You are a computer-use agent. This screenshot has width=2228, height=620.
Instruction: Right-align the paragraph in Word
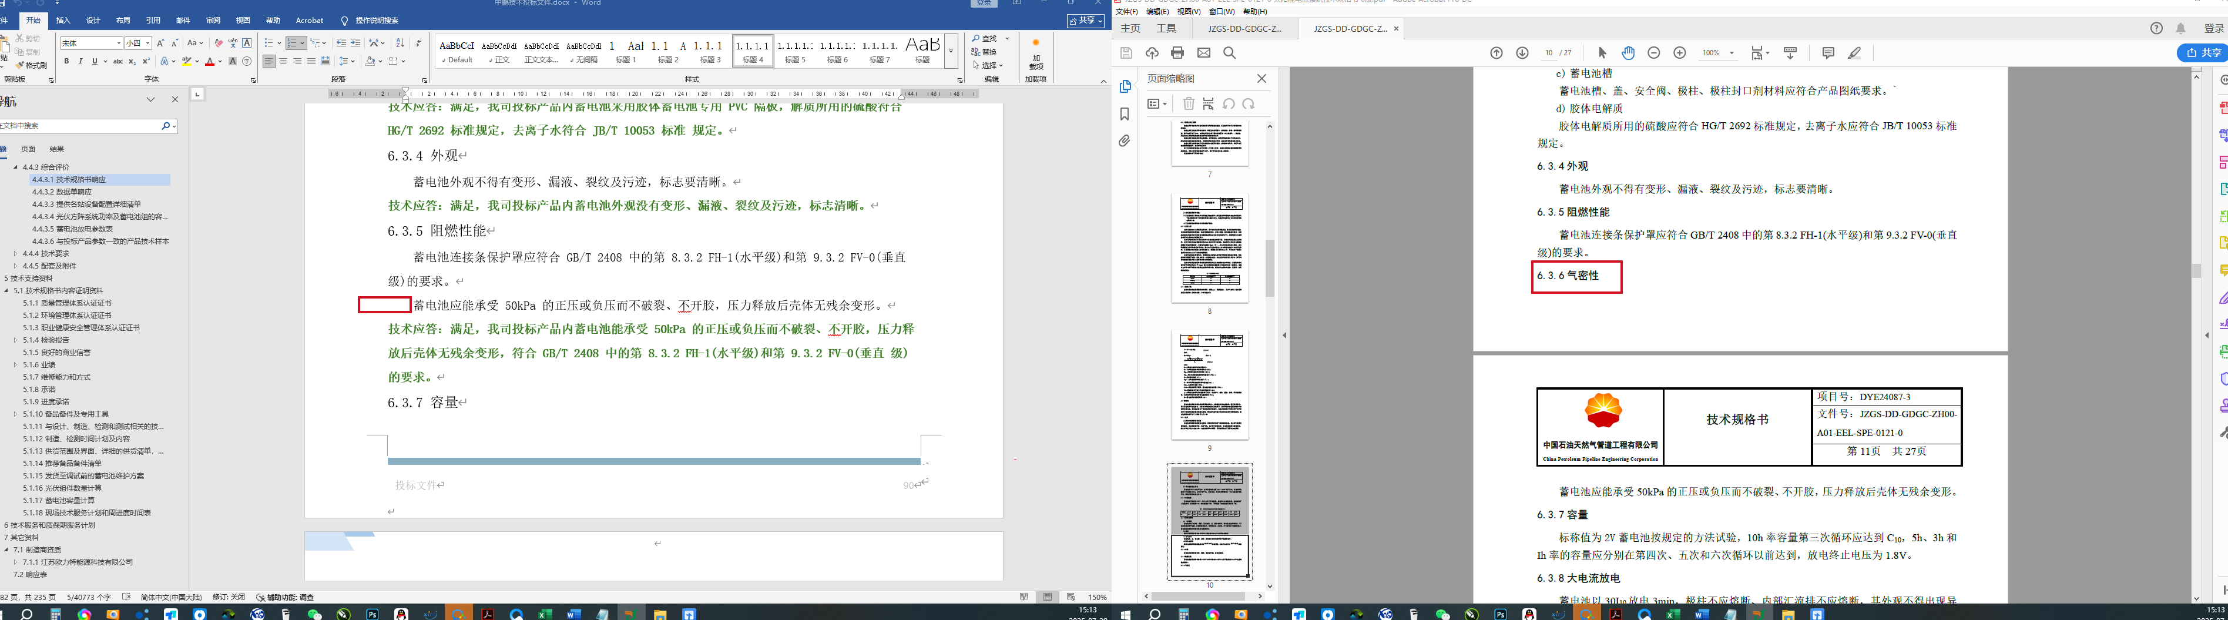297,61
